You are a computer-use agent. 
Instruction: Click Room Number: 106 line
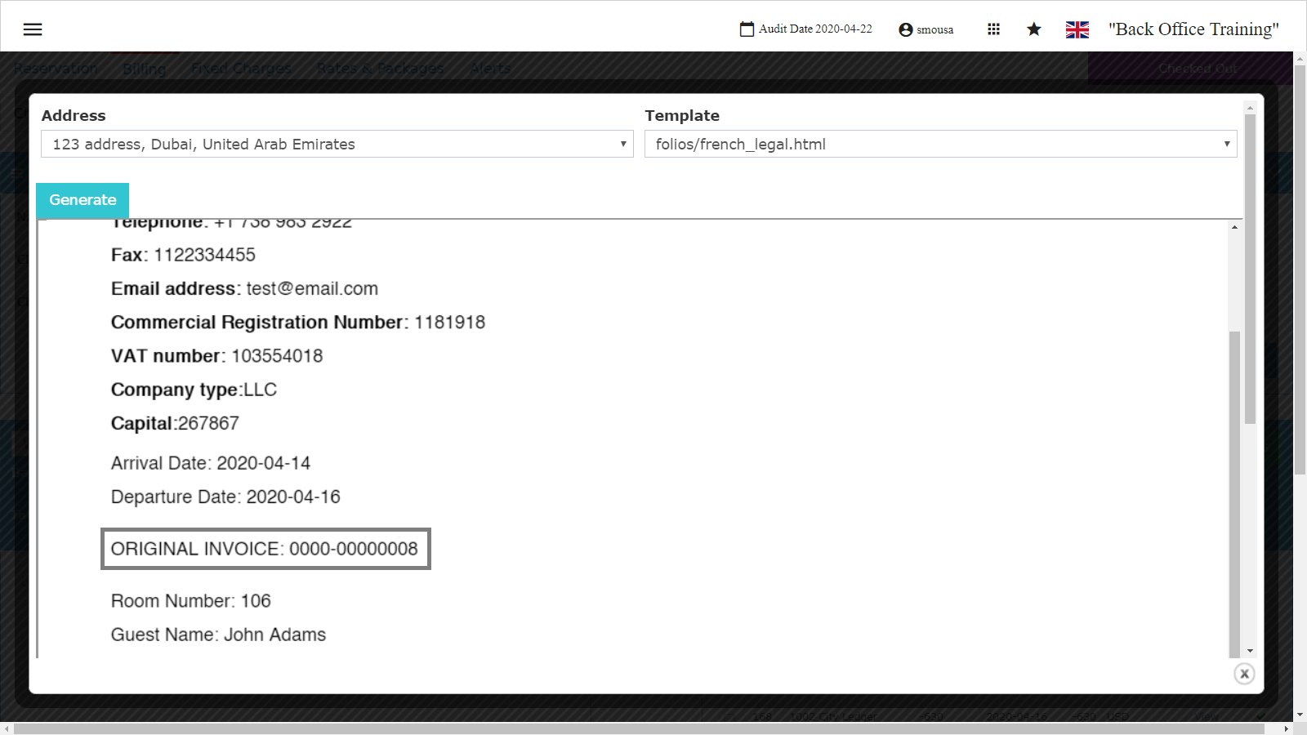[x=190, y=601]
